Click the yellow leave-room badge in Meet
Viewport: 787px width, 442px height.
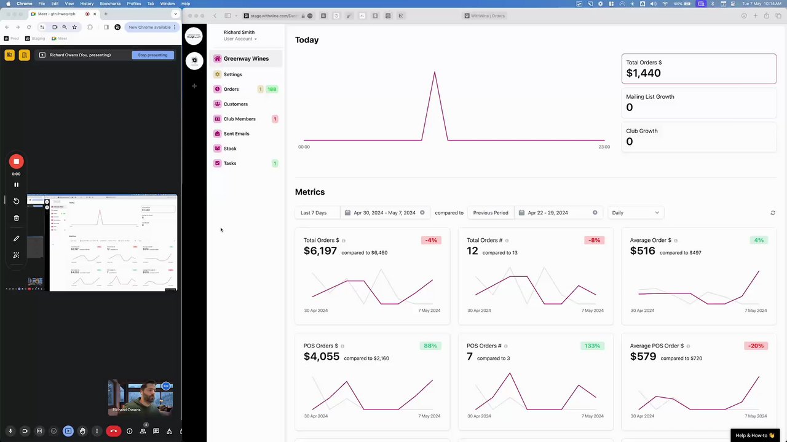pyautogui.click(x=24, y=55)
